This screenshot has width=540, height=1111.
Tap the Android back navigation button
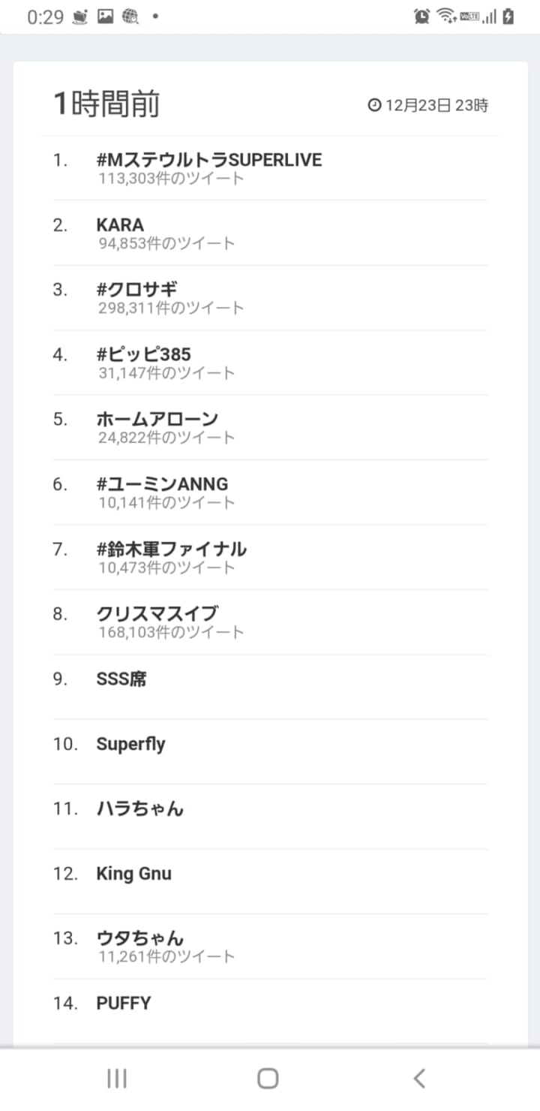(x=419, y=1079)
